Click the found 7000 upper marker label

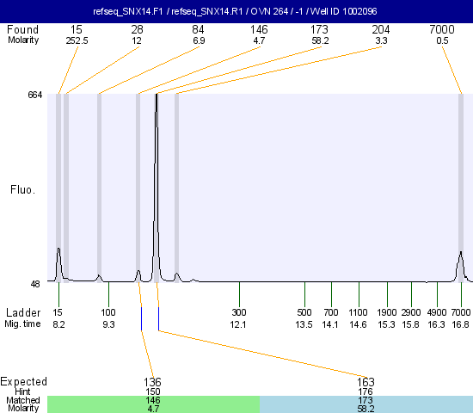tap(442, 29)
